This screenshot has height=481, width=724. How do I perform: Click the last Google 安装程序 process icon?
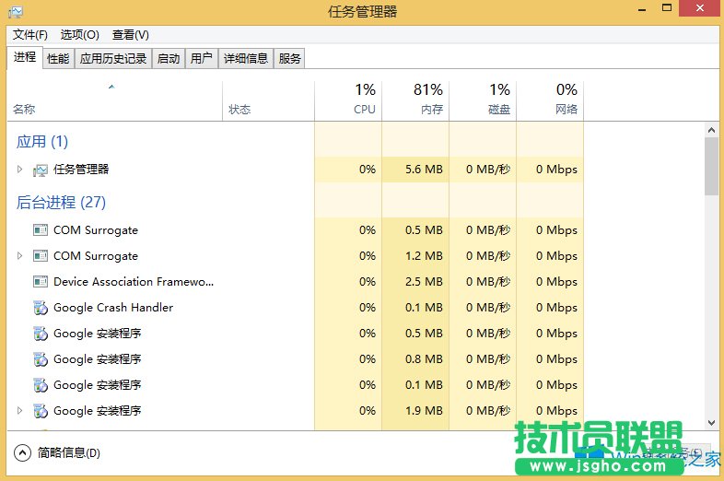point(40,411)
